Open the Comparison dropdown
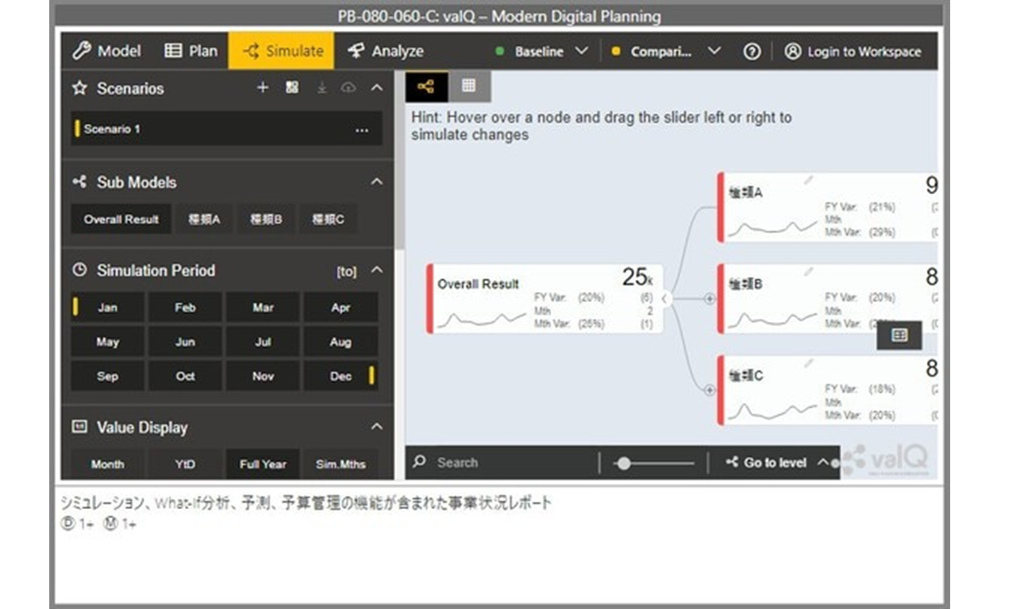Viewport: 1016px width, 609px height. click(667, 52)
